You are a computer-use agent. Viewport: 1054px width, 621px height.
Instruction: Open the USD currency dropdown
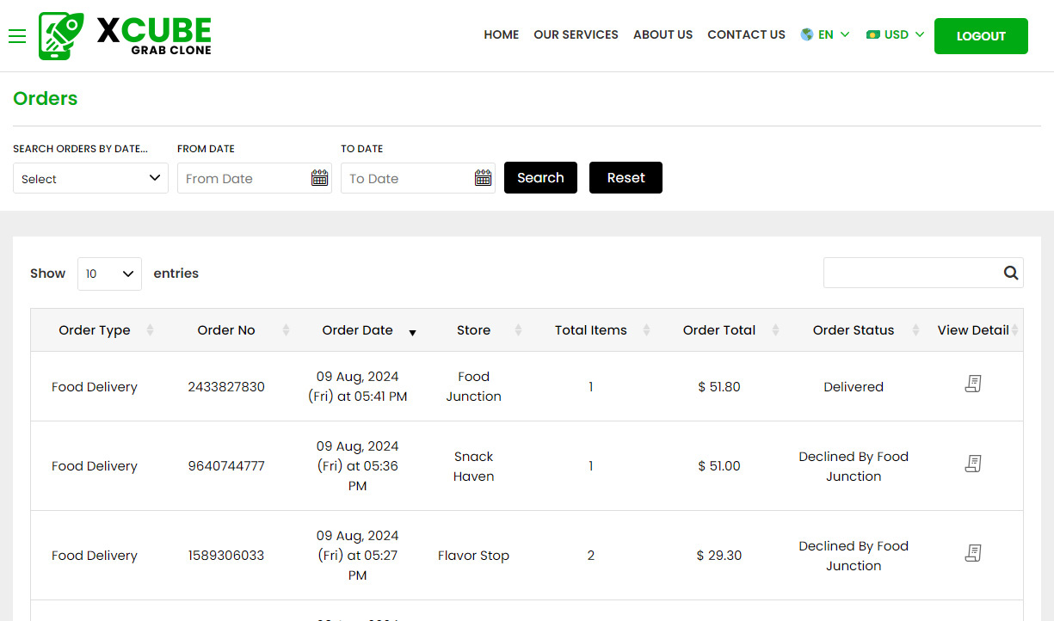pos(895,34)
